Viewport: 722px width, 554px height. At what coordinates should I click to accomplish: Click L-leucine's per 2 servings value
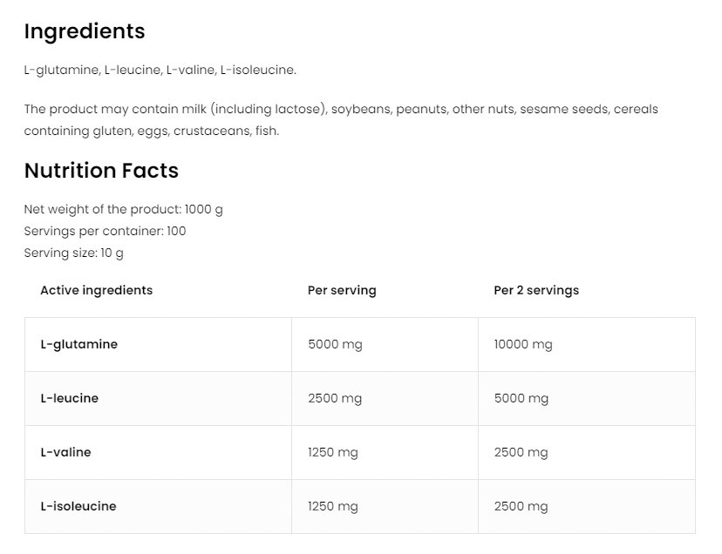(x=521, y=398)
